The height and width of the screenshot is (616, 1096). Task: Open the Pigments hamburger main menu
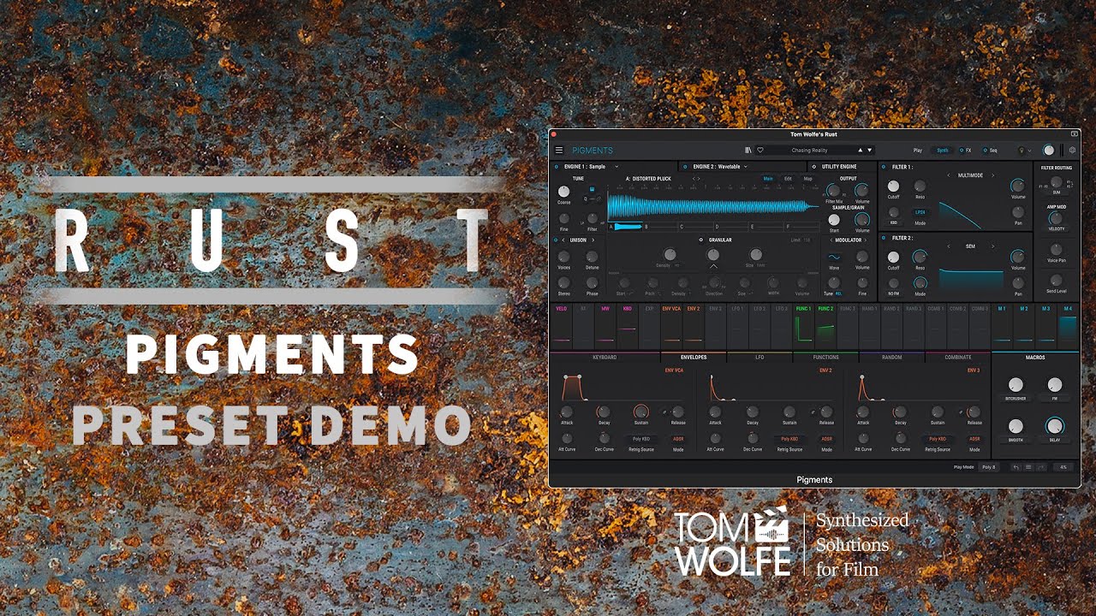(559, 151)
